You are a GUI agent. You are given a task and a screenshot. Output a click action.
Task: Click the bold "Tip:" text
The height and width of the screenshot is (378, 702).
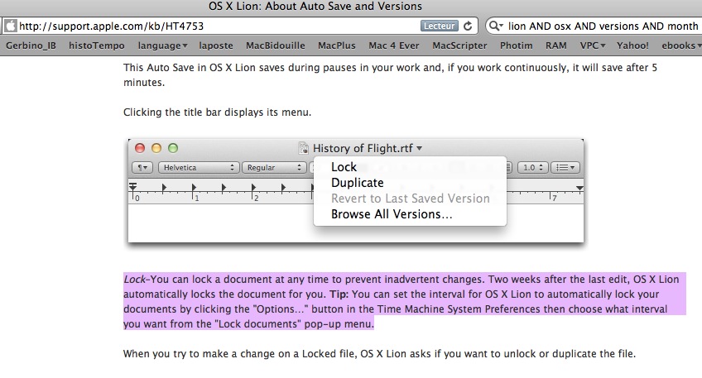(339, 294)
